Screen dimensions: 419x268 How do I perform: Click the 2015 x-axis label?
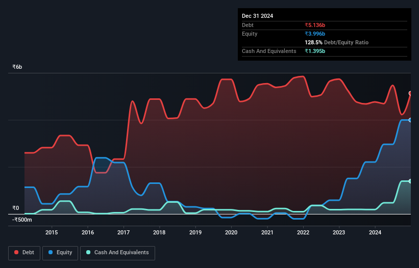[x=52, y=232]
